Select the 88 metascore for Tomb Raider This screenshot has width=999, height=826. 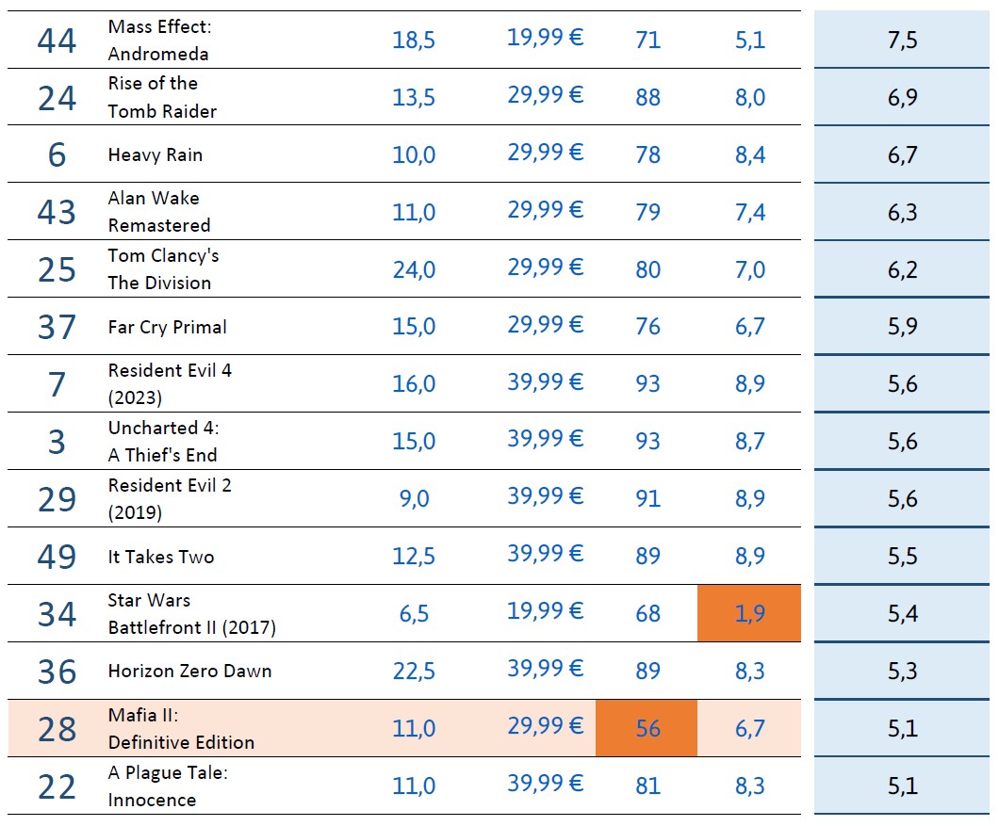click(x=647, y=98)
